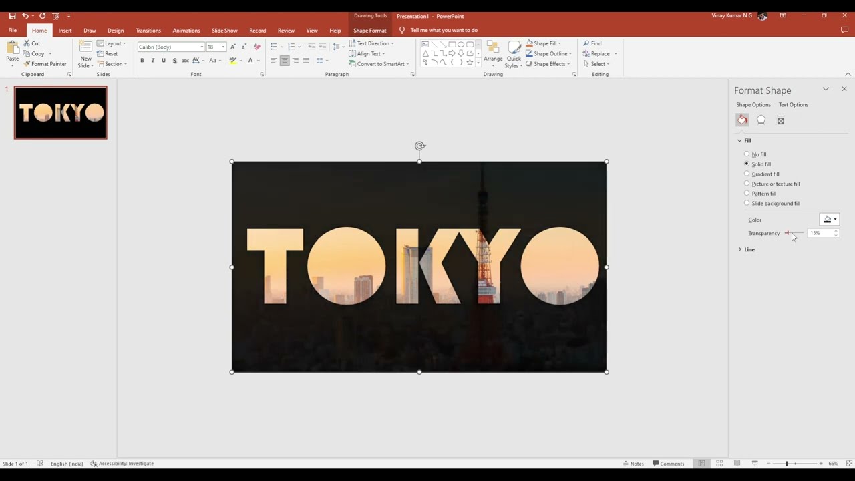Click the rotate handle above the picture
This screenshot has width=855, height=481.
click(419, 146)
